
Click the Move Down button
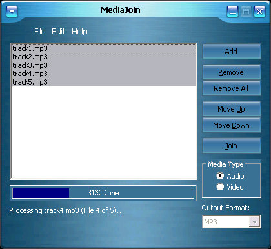(x=232, y=125)
